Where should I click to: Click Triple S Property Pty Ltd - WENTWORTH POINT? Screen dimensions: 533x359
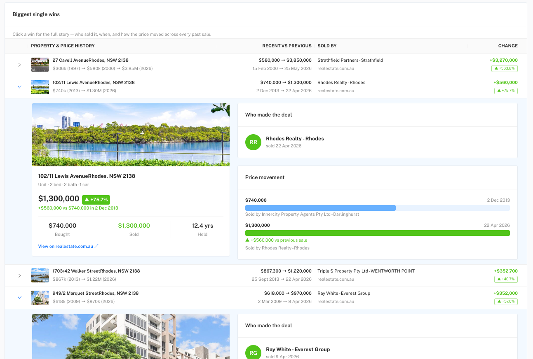pyautogui.click(x=366, y=271)
